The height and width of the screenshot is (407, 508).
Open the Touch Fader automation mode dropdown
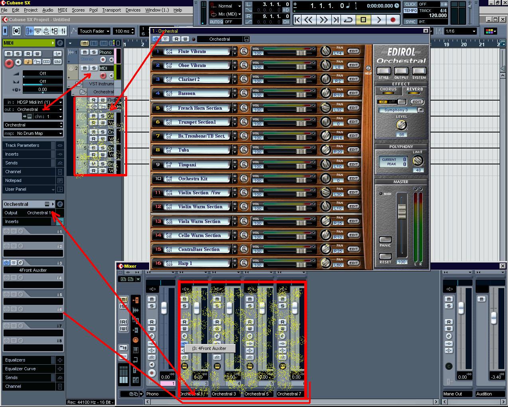tap(94, 31)
